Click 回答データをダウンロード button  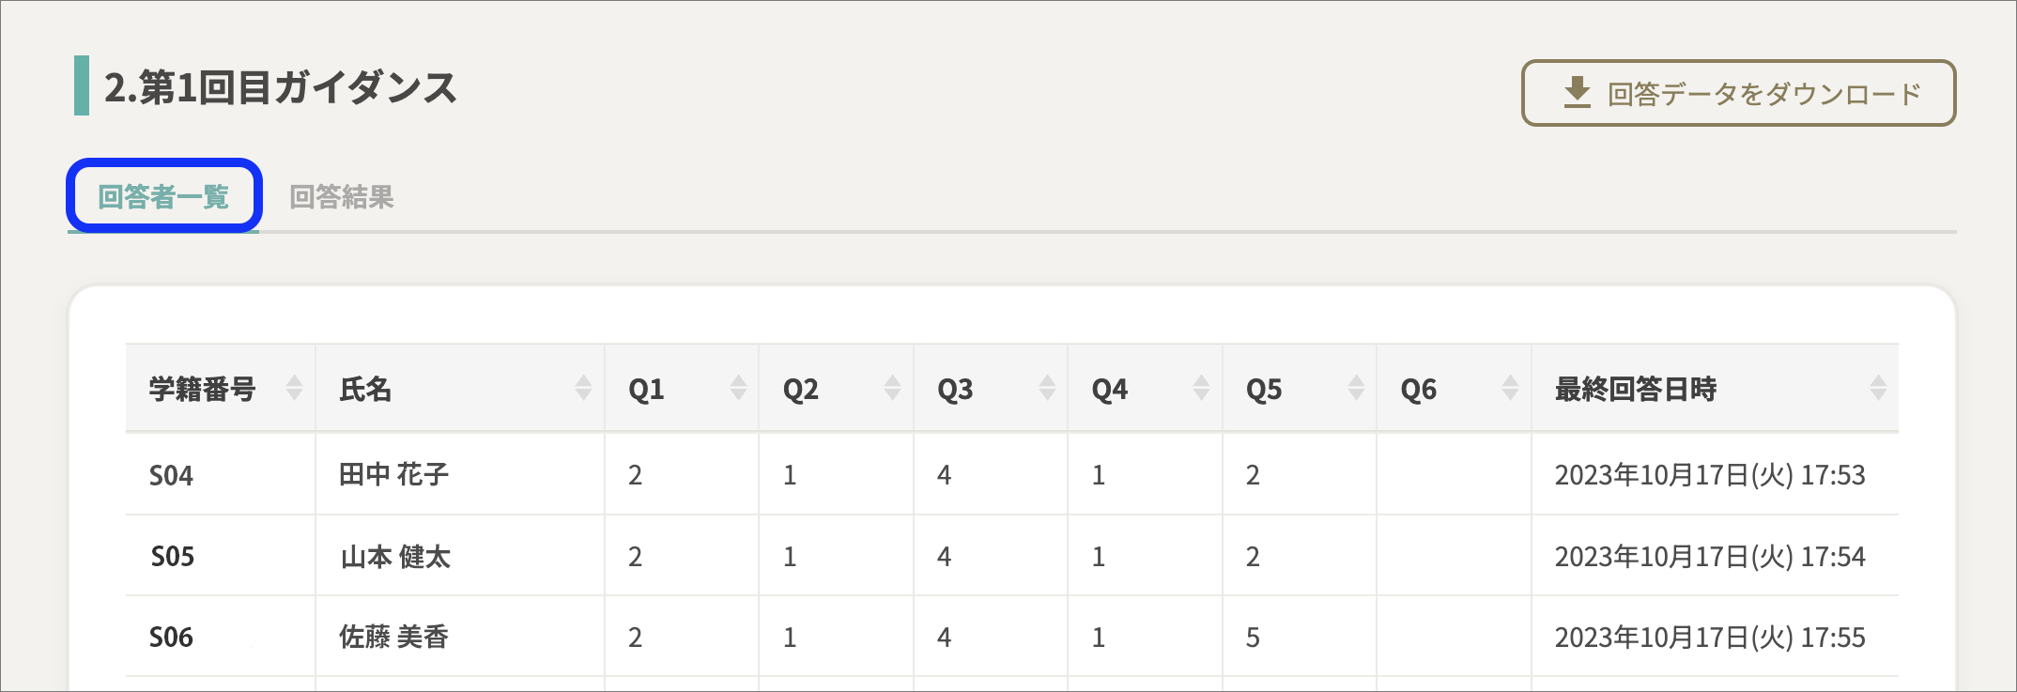(1738, 93)
